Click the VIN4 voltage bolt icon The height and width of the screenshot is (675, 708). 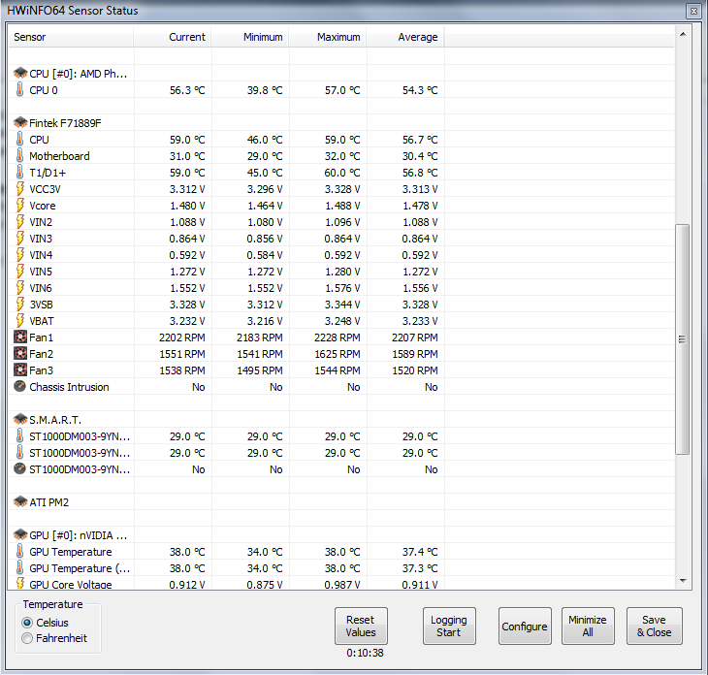(20, 255)
